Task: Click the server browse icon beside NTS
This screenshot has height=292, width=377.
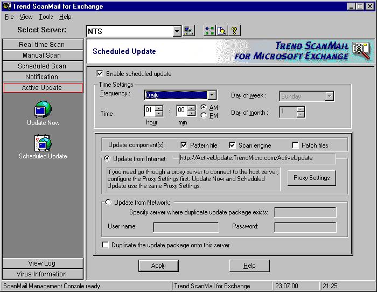Action: coord(188,31)
